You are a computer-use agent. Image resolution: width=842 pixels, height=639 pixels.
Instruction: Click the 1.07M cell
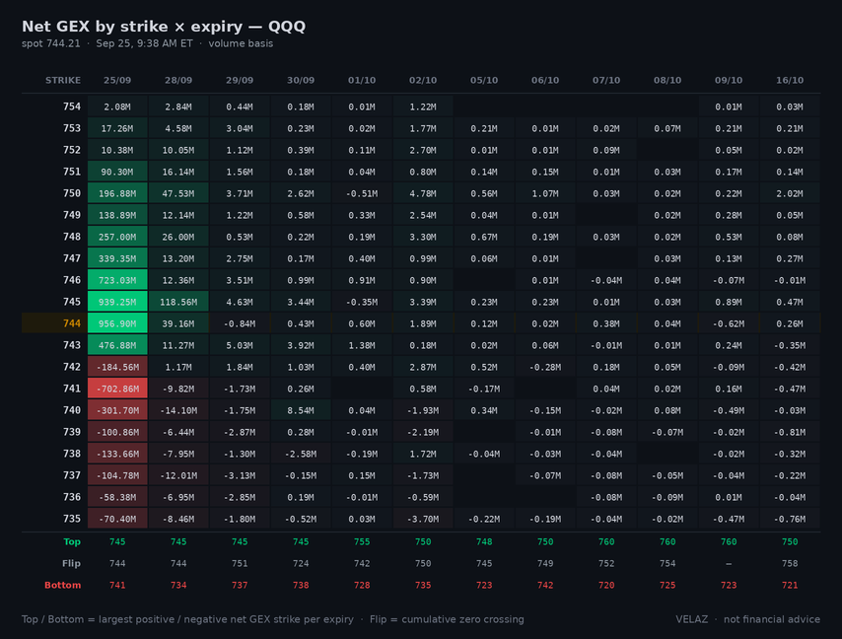(545, 193)
